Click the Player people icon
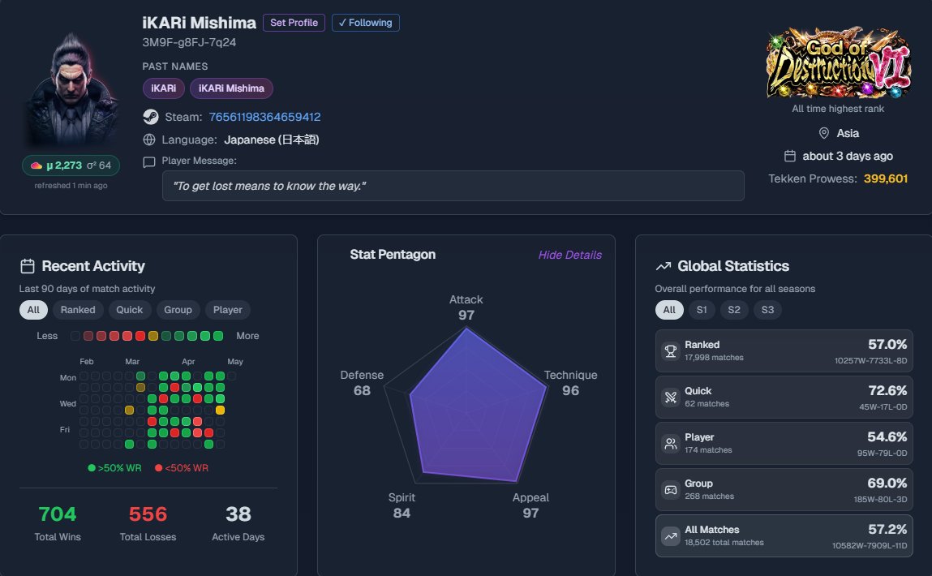The width and height of the screenshot is (932, 576). pos(671,444)
